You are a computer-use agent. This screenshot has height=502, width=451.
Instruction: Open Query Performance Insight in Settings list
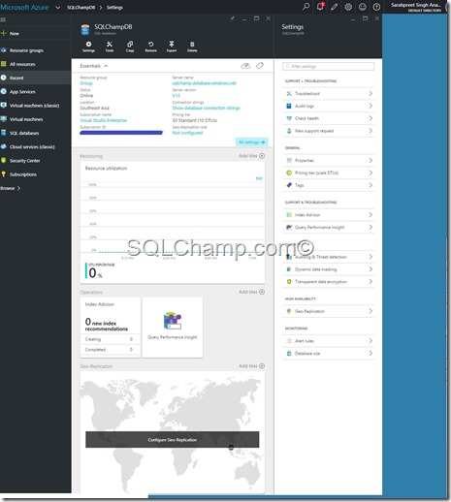tap(328, 227)
